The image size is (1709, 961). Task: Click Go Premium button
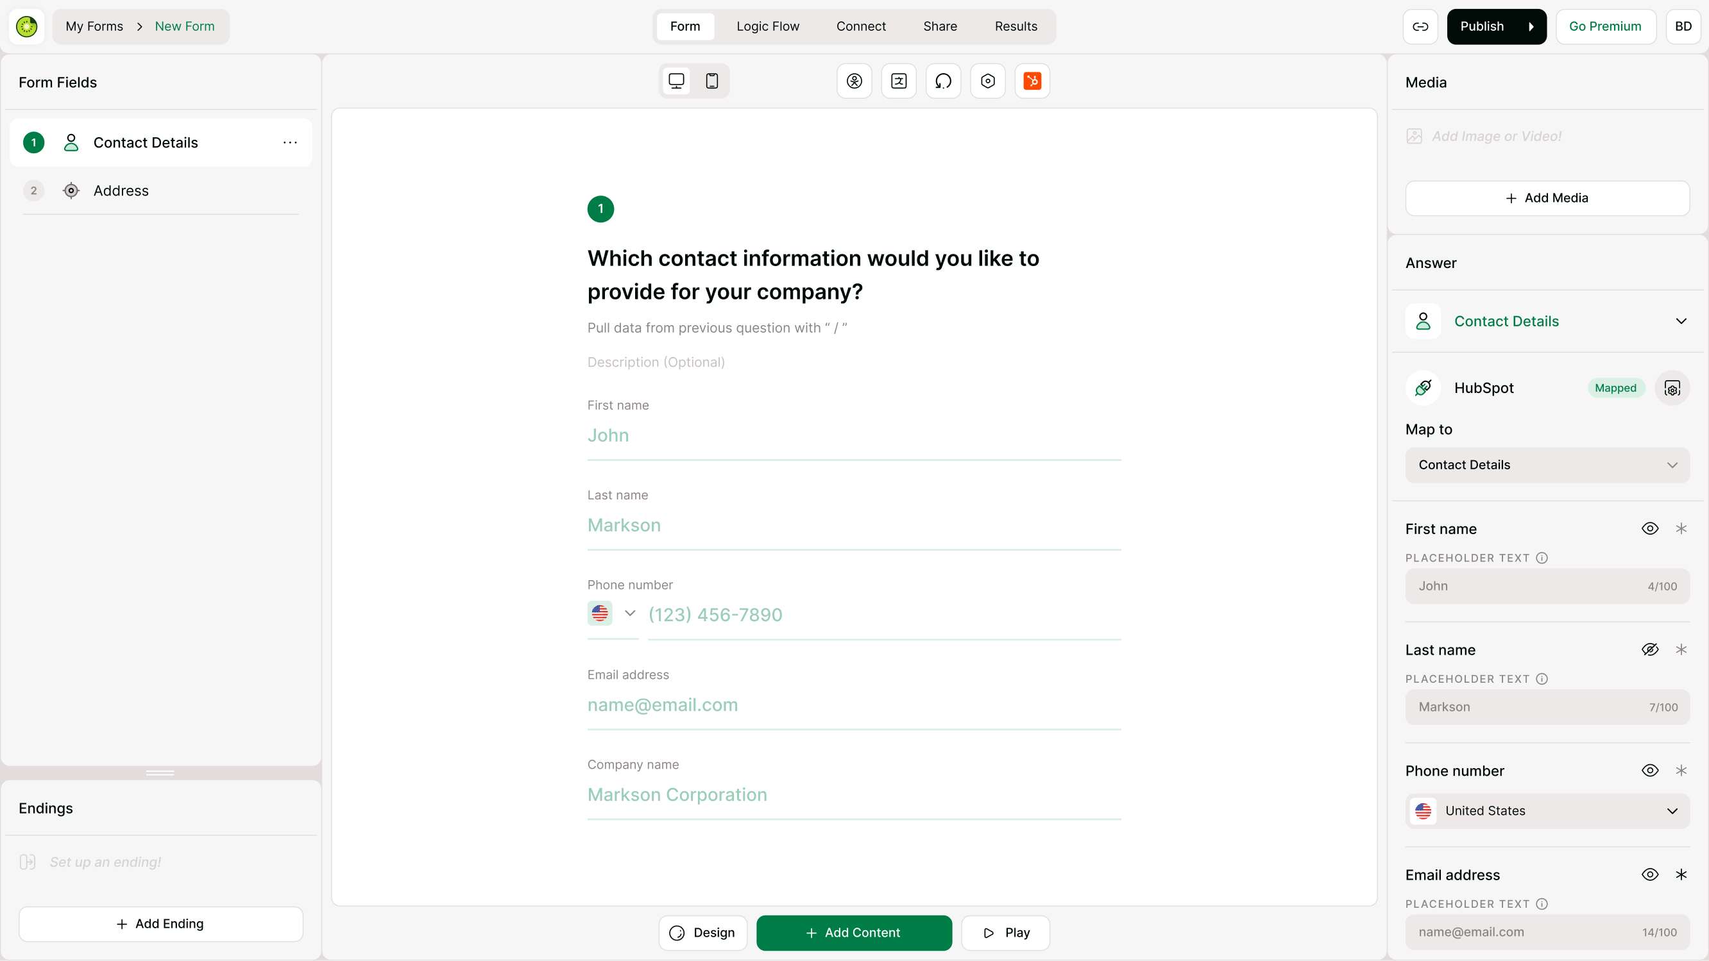tap(1605, 26)
